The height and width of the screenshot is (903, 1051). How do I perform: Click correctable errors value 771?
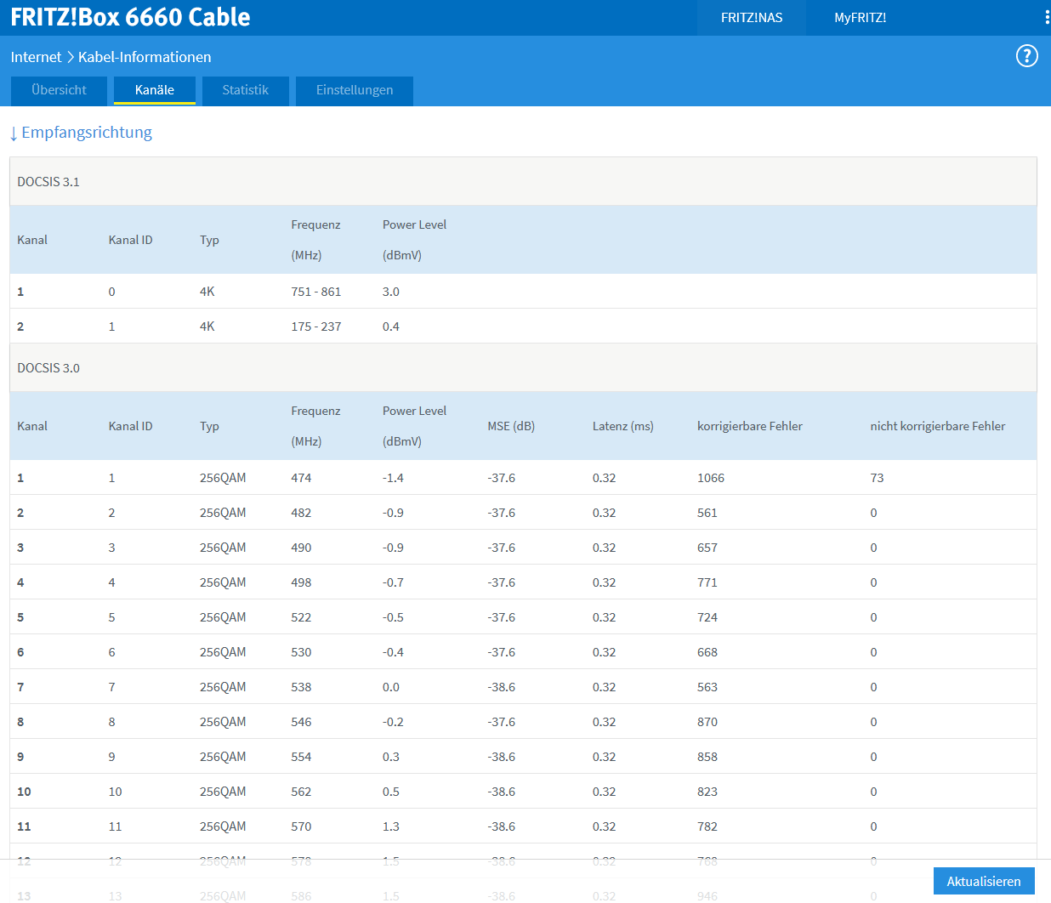(707, 582)
